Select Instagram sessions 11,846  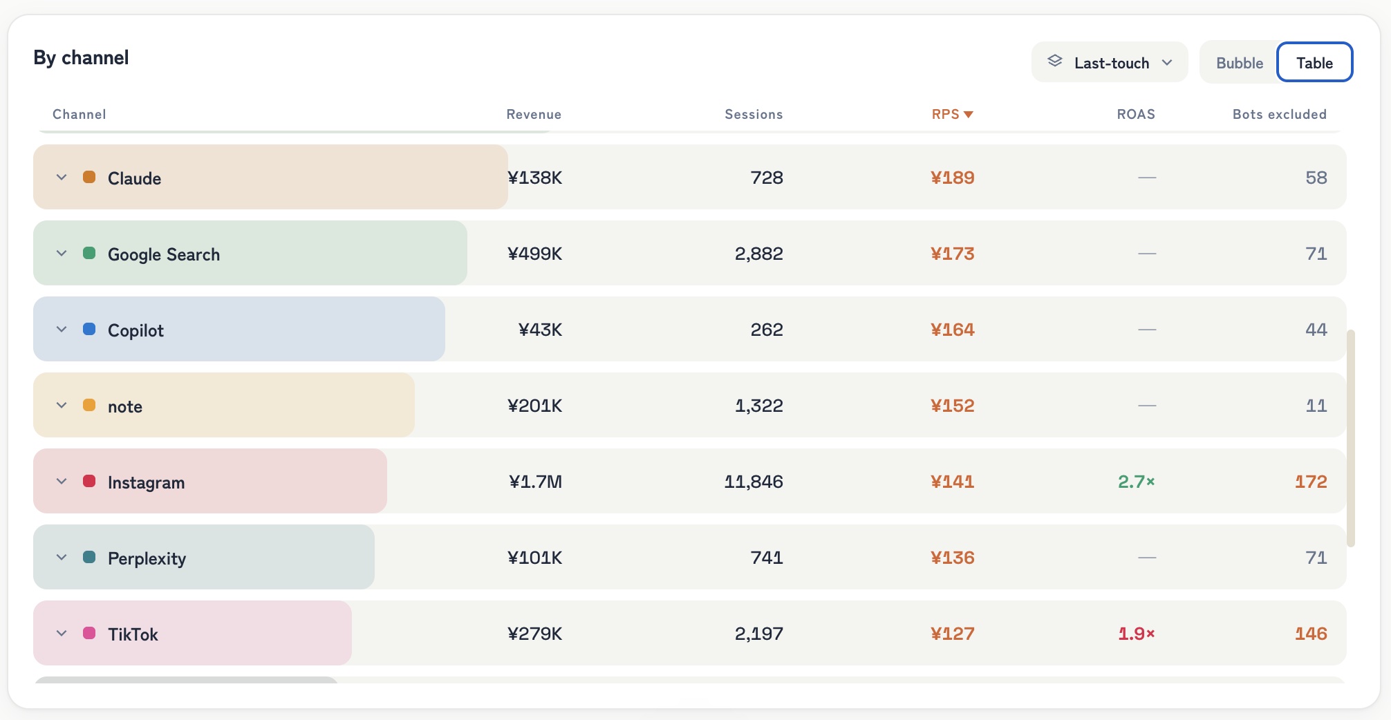(754, 482)
